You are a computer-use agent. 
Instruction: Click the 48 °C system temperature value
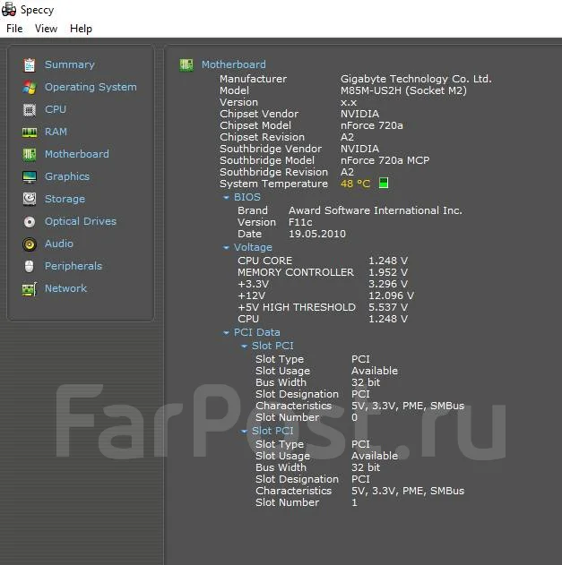(x=355, y=184)
